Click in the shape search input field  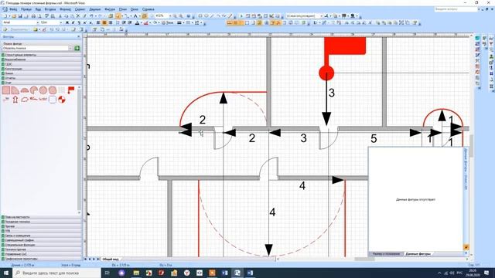point(35,48)
